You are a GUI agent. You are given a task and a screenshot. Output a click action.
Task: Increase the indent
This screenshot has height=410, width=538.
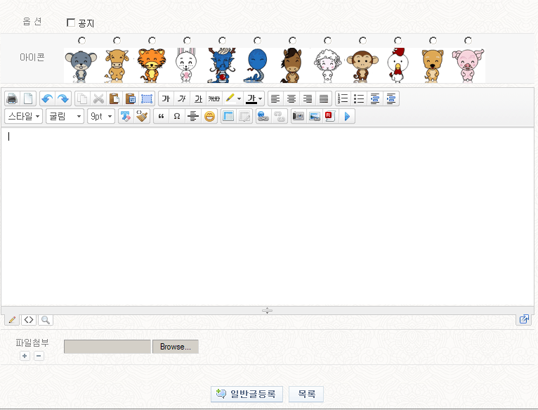(391, 99)
